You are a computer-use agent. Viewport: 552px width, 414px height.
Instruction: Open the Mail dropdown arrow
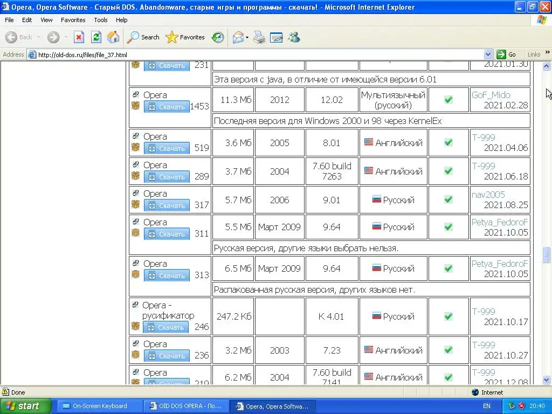coord(247,37)
